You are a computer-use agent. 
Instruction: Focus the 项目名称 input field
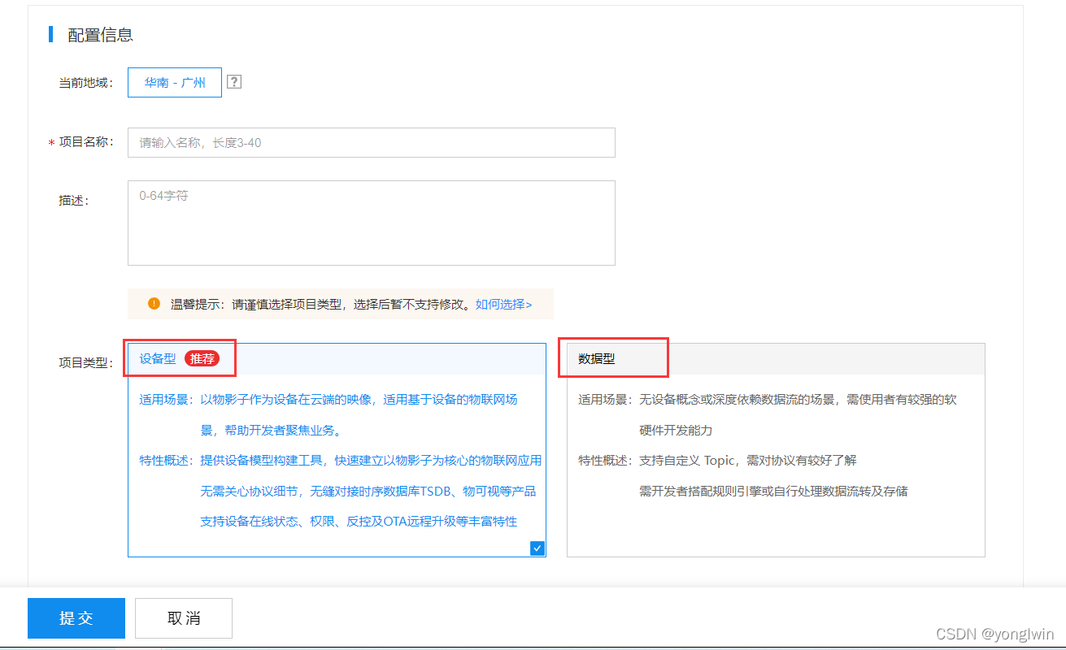(x=371, y=142)
